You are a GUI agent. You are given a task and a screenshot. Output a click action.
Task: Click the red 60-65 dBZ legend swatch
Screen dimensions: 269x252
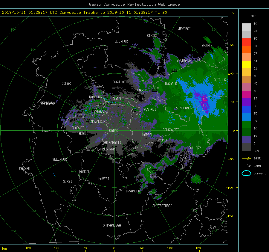pos(246,42)
